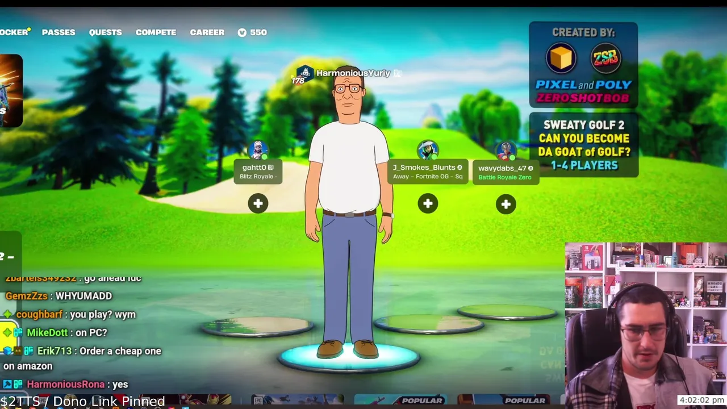Open the QUESTS tab
Viewport: 727px width, 409px height.
pos(105,32)
